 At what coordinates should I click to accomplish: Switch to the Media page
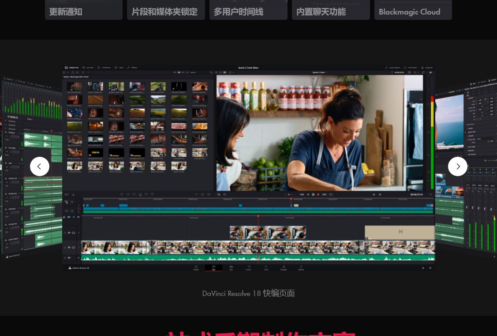point(196,268)
